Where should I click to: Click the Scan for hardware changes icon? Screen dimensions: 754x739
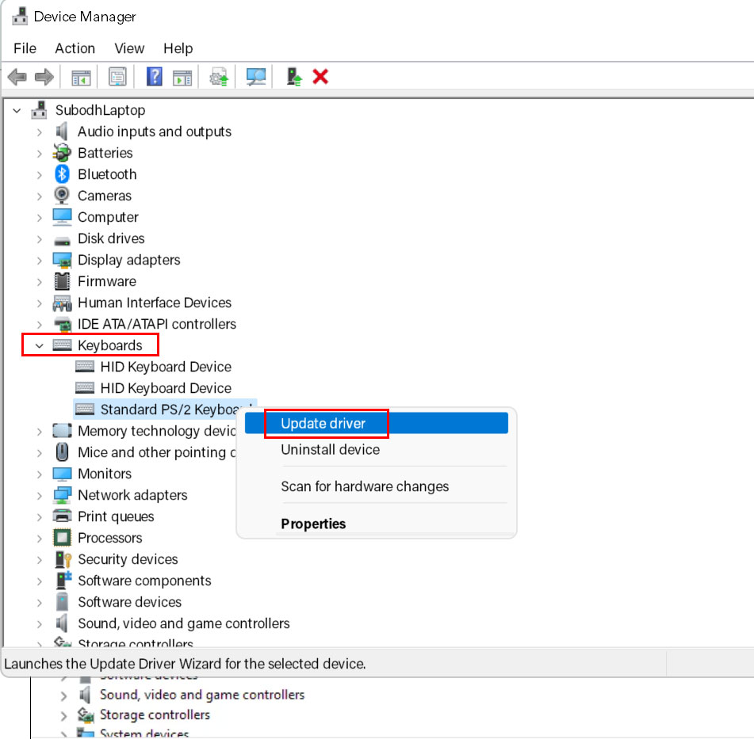coord(254,76)
